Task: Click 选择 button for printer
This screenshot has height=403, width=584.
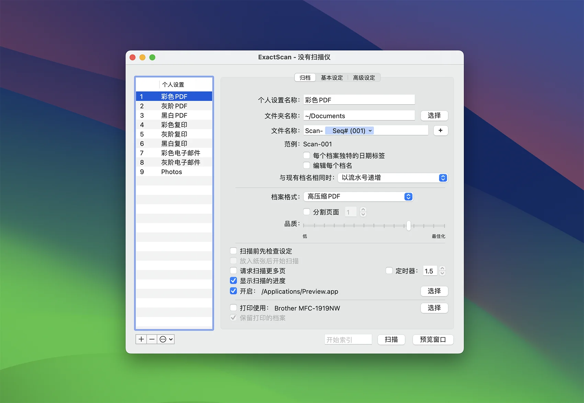Action: [x=434, y=308]
